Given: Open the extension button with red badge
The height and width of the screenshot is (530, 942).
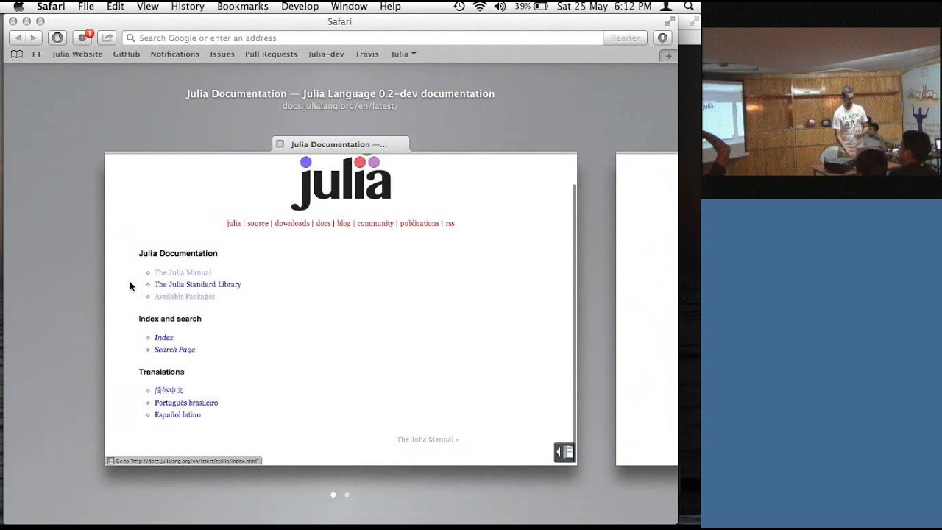Looking at the screenshot, I should coord(82,38).
